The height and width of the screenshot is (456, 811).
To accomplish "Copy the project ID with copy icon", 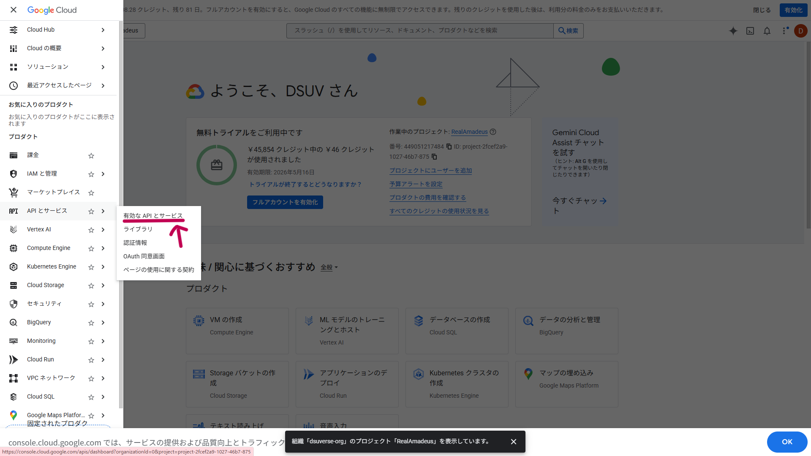I will tap(434, 157).
